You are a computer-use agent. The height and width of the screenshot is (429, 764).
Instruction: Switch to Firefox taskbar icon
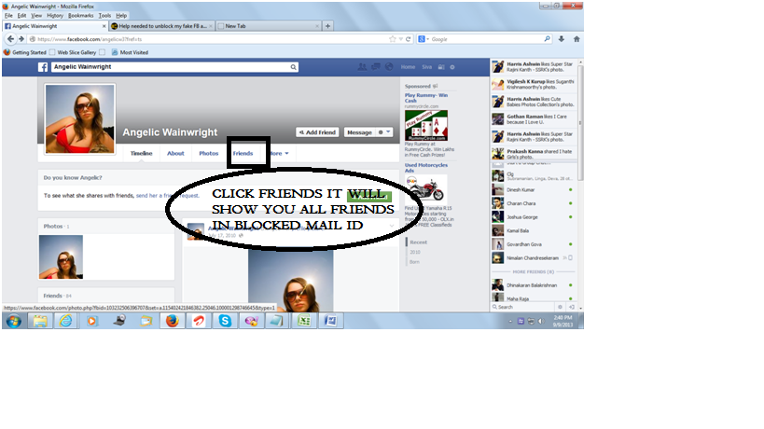(172, 321)
